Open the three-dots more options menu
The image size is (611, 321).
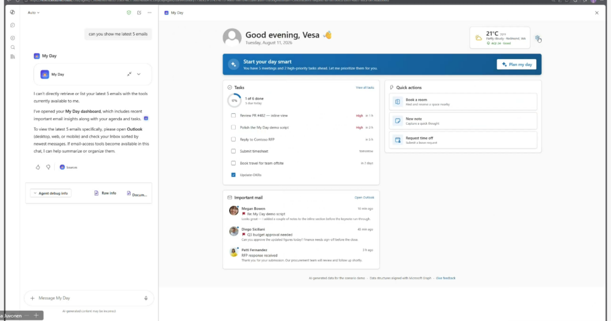(150, 13)
